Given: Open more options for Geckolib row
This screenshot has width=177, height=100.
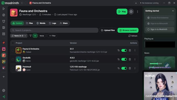Looking at the screenshot, I should [x=135, y=59].
